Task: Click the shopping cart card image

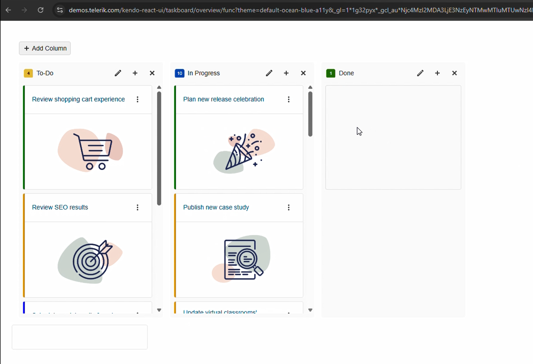Action: 90,151
